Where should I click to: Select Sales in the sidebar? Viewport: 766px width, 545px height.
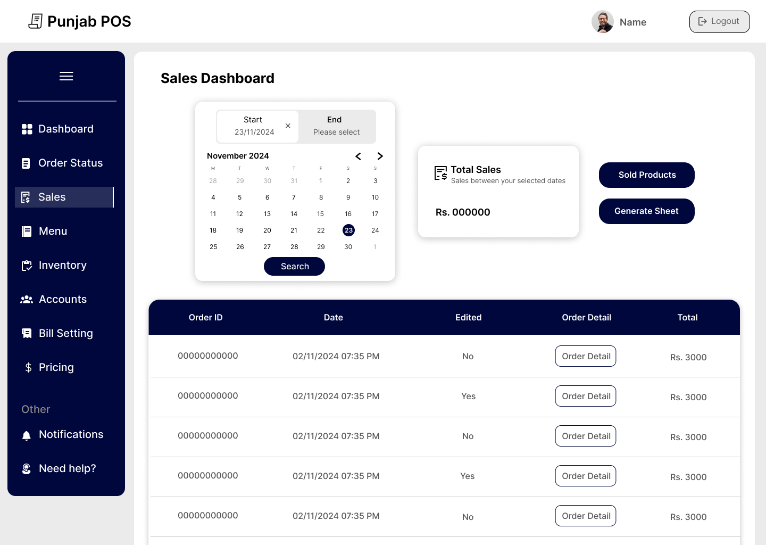click(64, 197)
